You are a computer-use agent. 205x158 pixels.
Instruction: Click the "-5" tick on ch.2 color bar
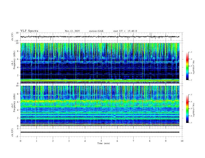(191, 109)
